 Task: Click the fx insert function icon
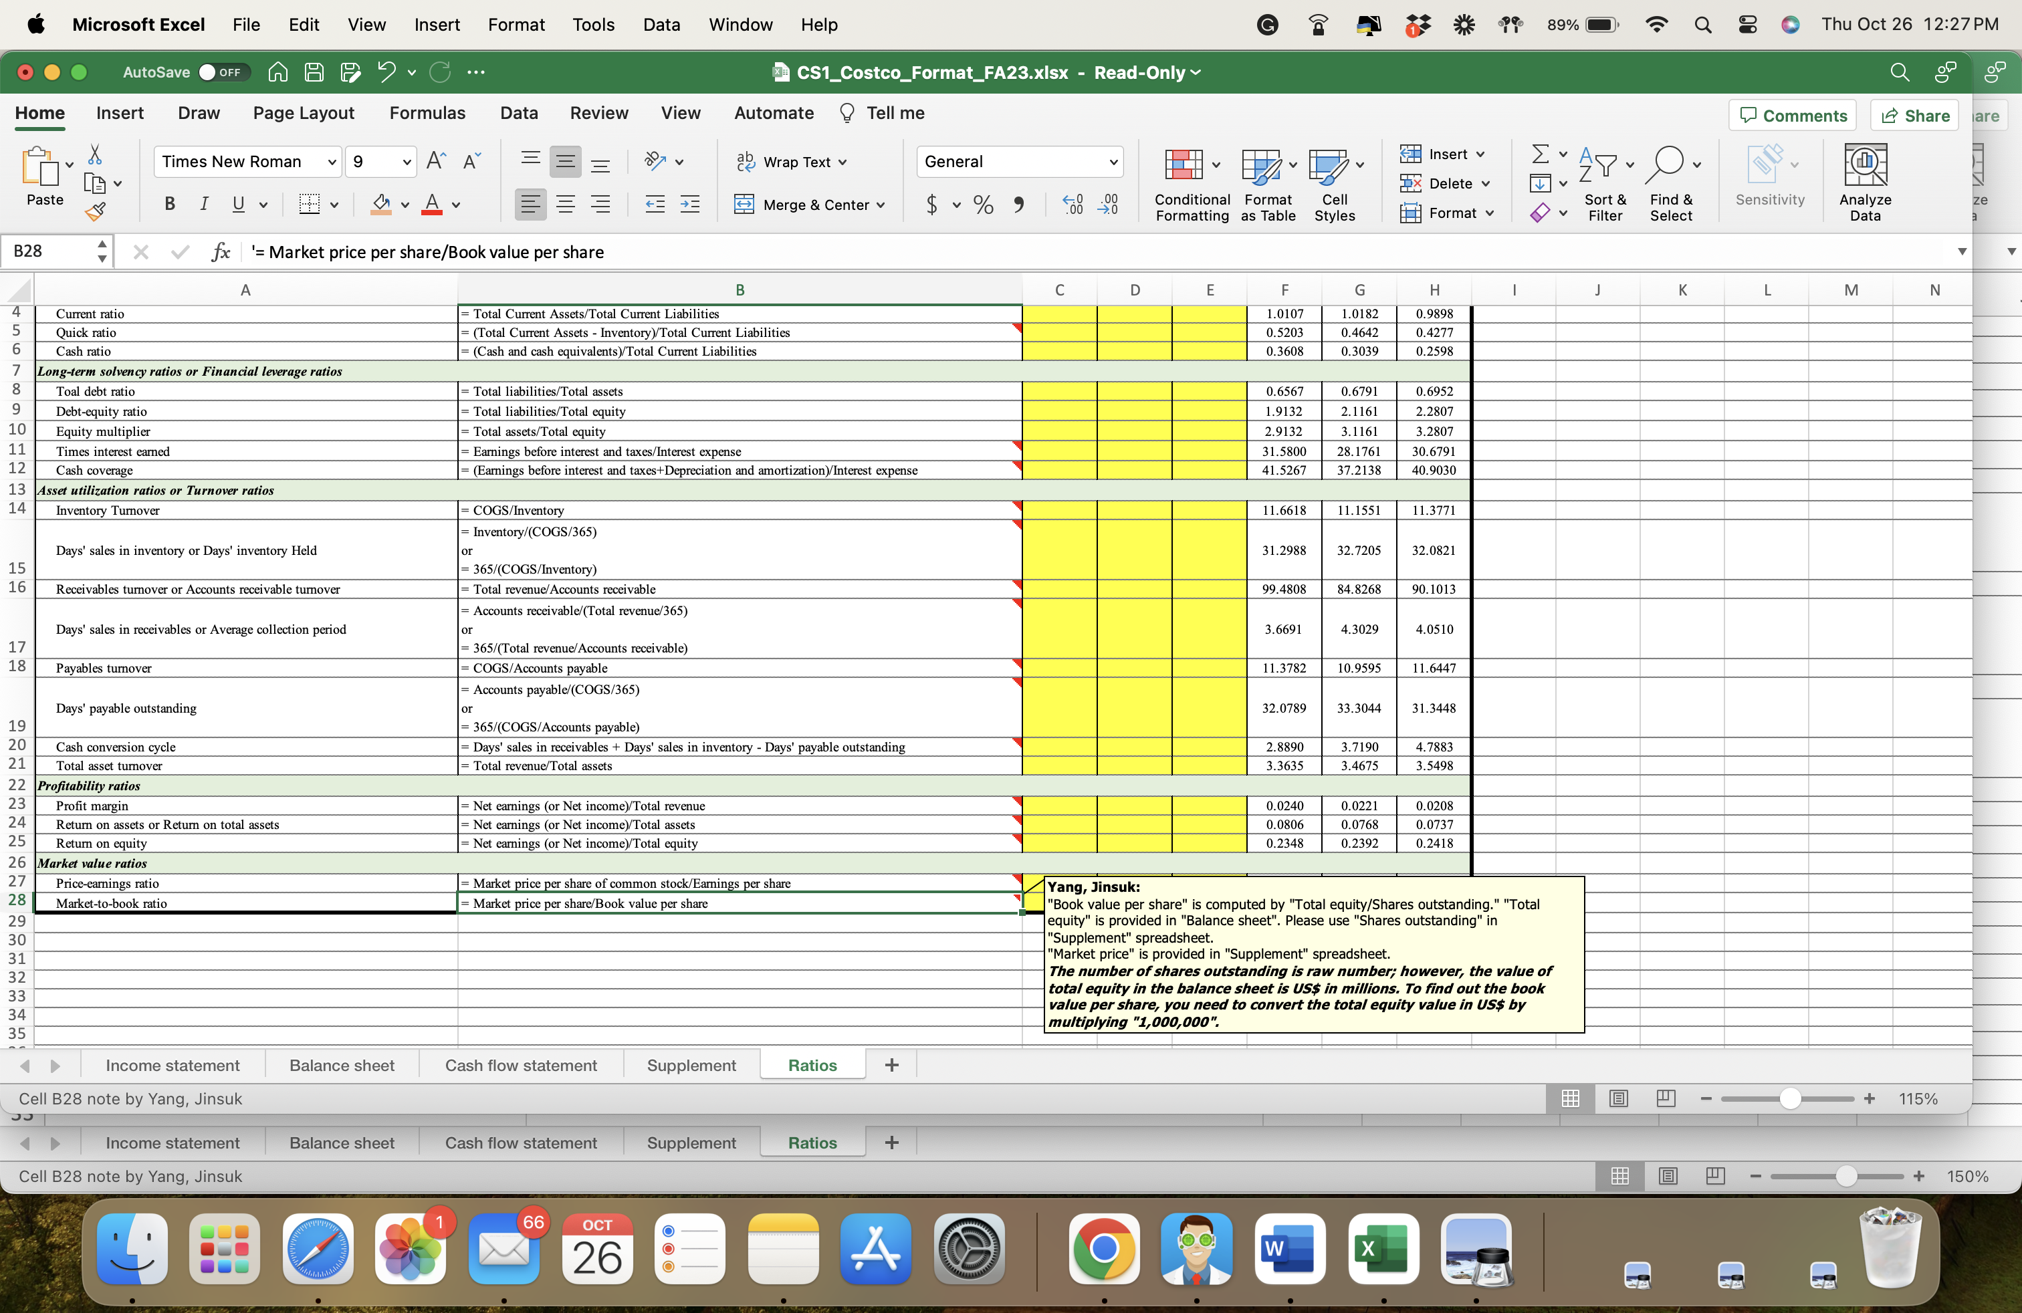click(x=221, y=251)
